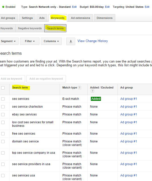Image resolution: width=152 pixels, height=181 pixels.
Task: Edit the campaign Type setting
Action: tap(74, 7)
